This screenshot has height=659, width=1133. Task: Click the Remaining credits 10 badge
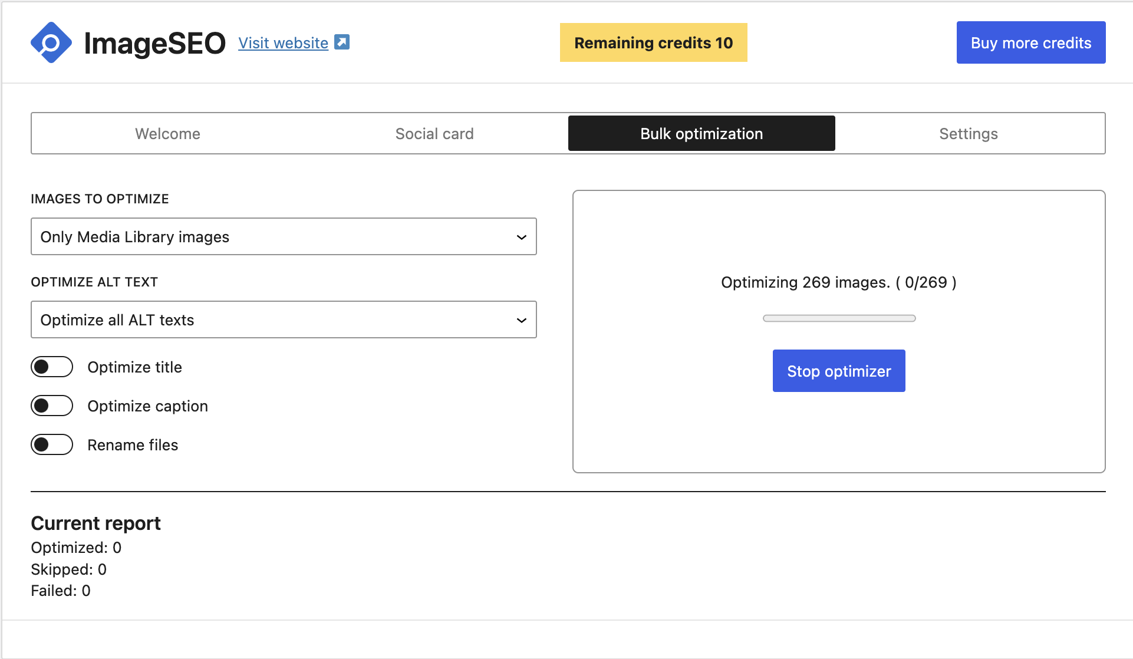click(653, 42)
